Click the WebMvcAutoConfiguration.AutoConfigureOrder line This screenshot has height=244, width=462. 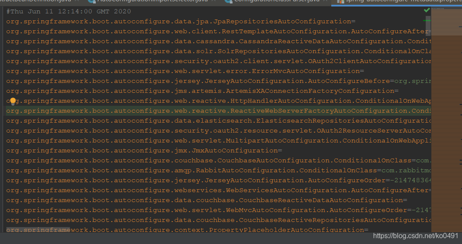click(219, 210)
